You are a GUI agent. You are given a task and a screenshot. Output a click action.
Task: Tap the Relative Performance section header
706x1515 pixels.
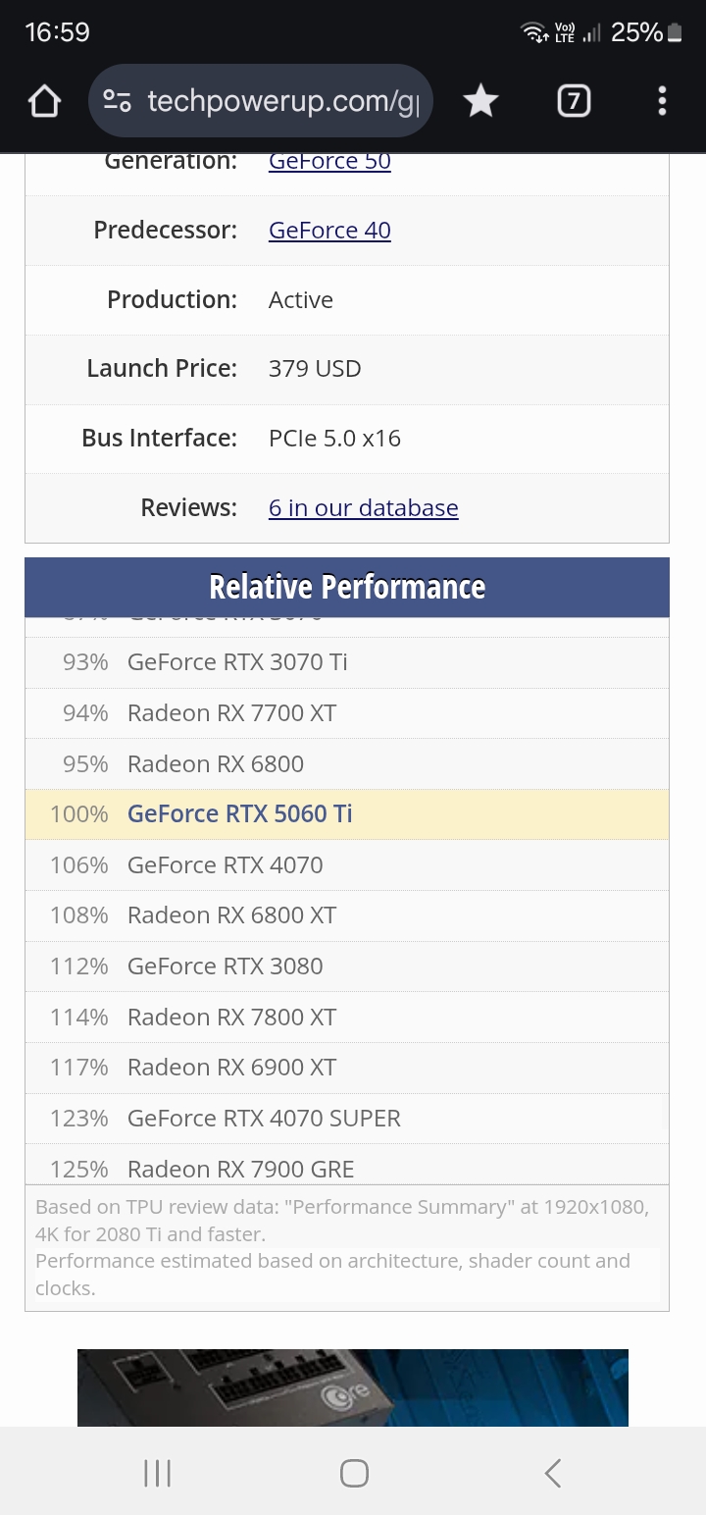click(x=347, y=587)
